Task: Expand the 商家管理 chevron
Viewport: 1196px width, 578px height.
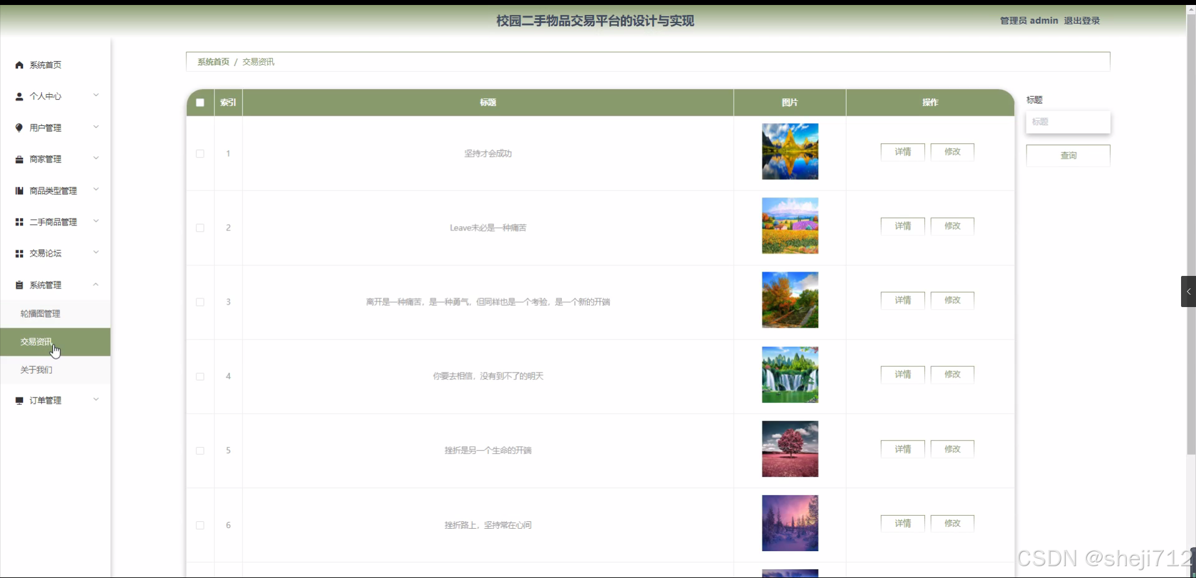Action: pos(96,158)
